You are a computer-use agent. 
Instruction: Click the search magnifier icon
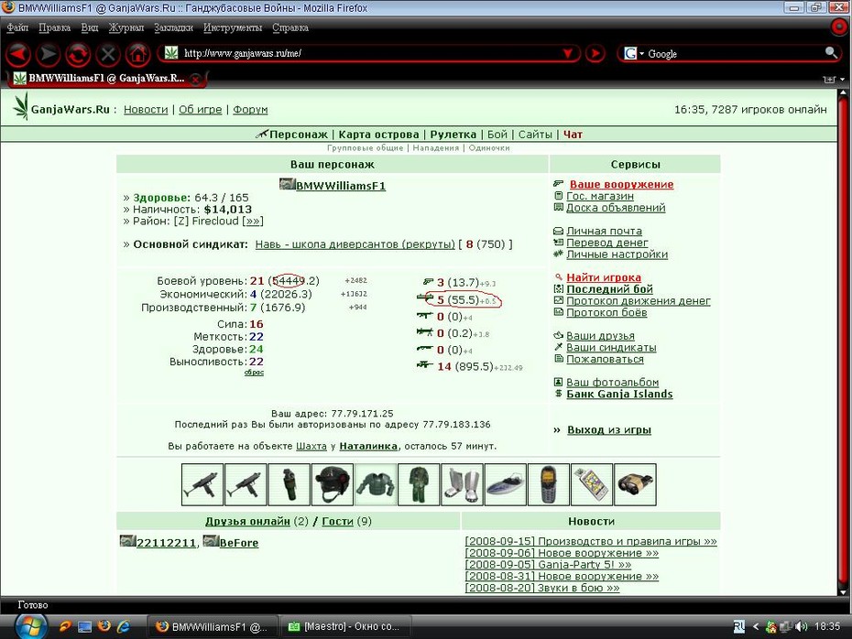(x=831, y=53)
